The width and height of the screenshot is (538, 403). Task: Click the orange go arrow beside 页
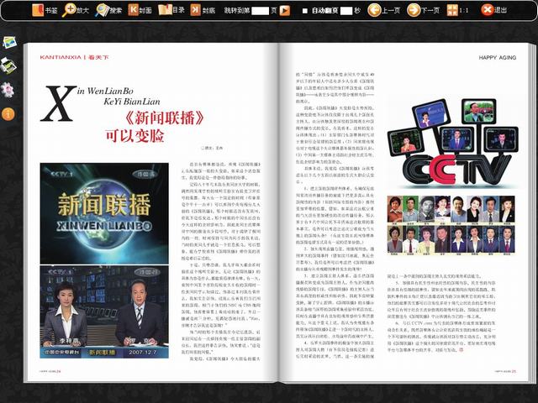tap(284, 11)
